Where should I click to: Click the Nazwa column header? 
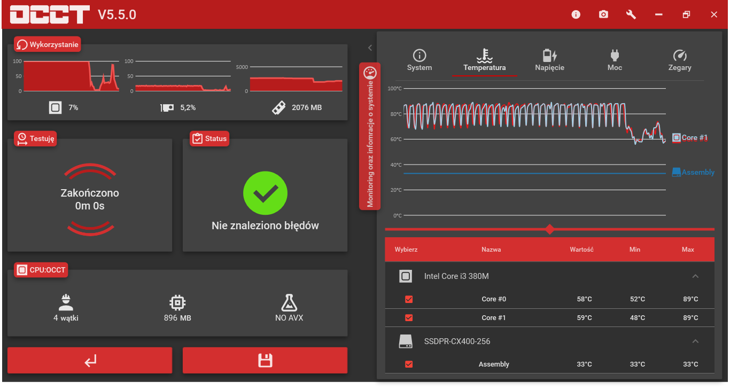pos(491,250)
